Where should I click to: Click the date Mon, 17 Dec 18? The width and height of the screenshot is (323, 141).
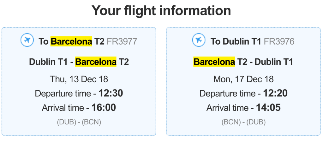[x=243, y=79]
